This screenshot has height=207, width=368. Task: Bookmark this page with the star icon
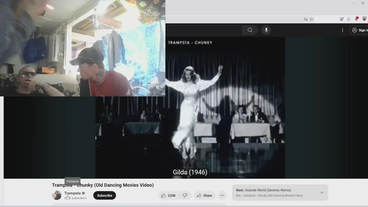pyautogui.click(x=311, y=19)
